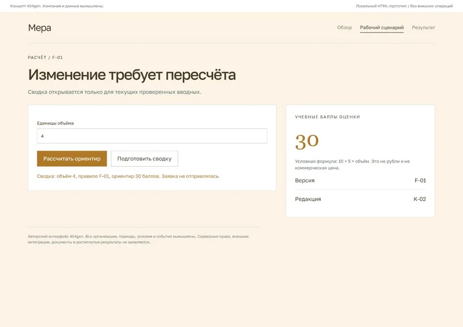Click the Рассчитать ориентир button
Viewport: 463px width, 327px height.
72,159
